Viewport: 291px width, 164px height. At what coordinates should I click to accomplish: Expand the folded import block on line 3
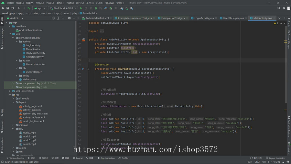(x=102, y=31)
